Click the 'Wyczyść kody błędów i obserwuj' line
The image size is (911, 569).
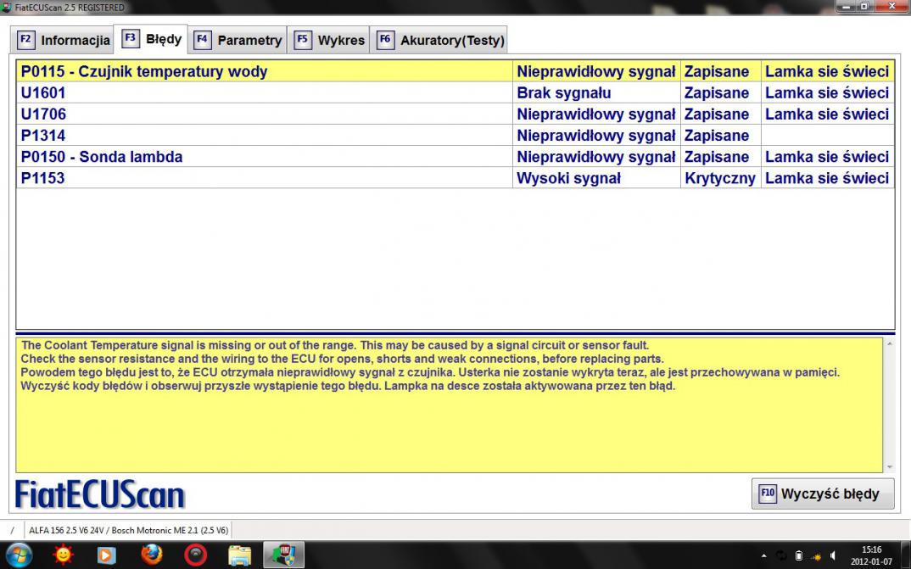pyautogui.click(x=348, y=386)
